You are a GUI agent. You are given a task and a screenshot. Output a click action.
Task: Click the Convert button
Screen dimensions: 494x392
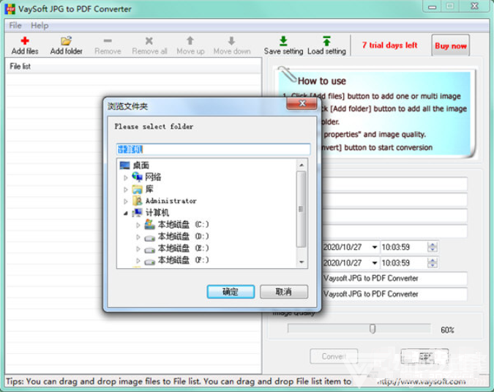tap(334, 356)
